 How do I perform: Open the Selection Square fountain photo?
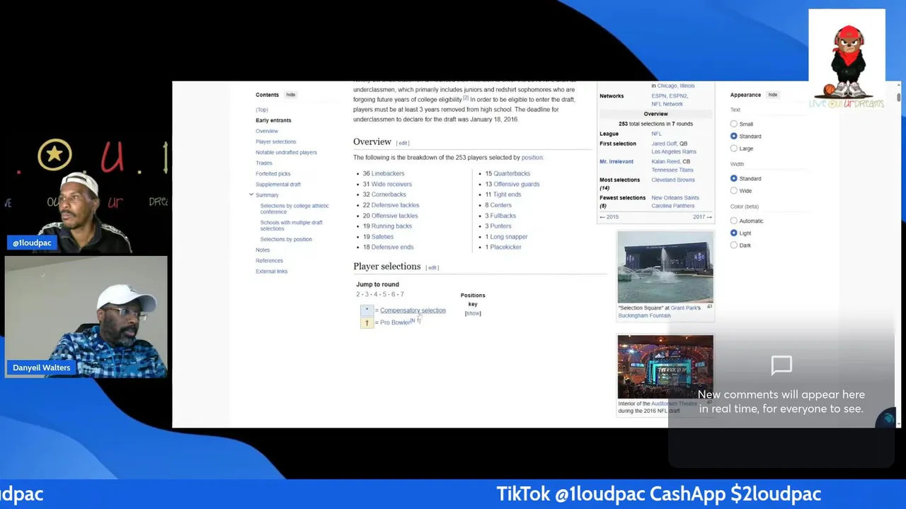pos(665,267)
